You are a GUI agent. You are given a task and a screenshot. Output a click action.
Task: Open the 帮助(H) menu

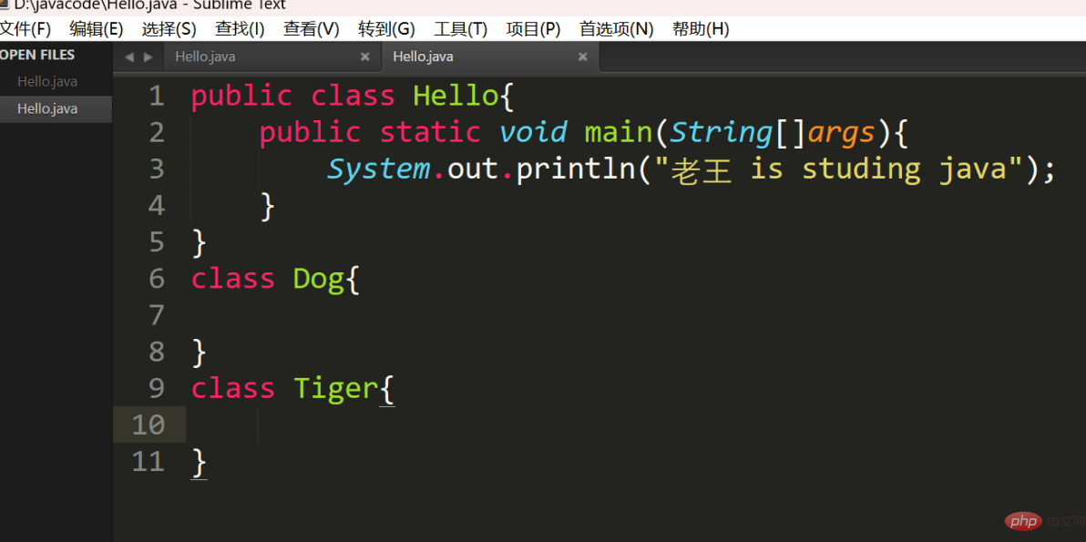pos(701,29)
